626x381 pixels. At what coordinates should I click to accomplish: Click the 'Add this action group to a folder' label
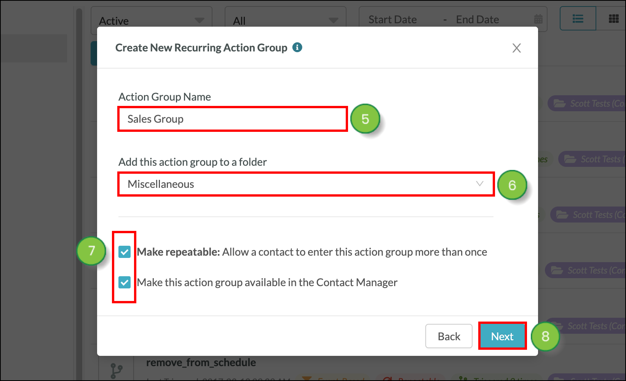(x=193, y=162)
